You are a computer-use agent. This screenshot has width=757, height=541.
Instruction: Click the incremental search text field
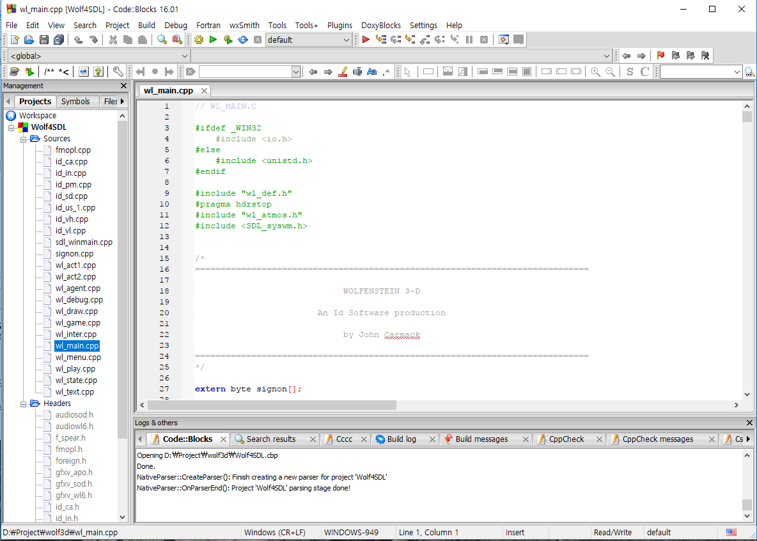coord(246,72)
